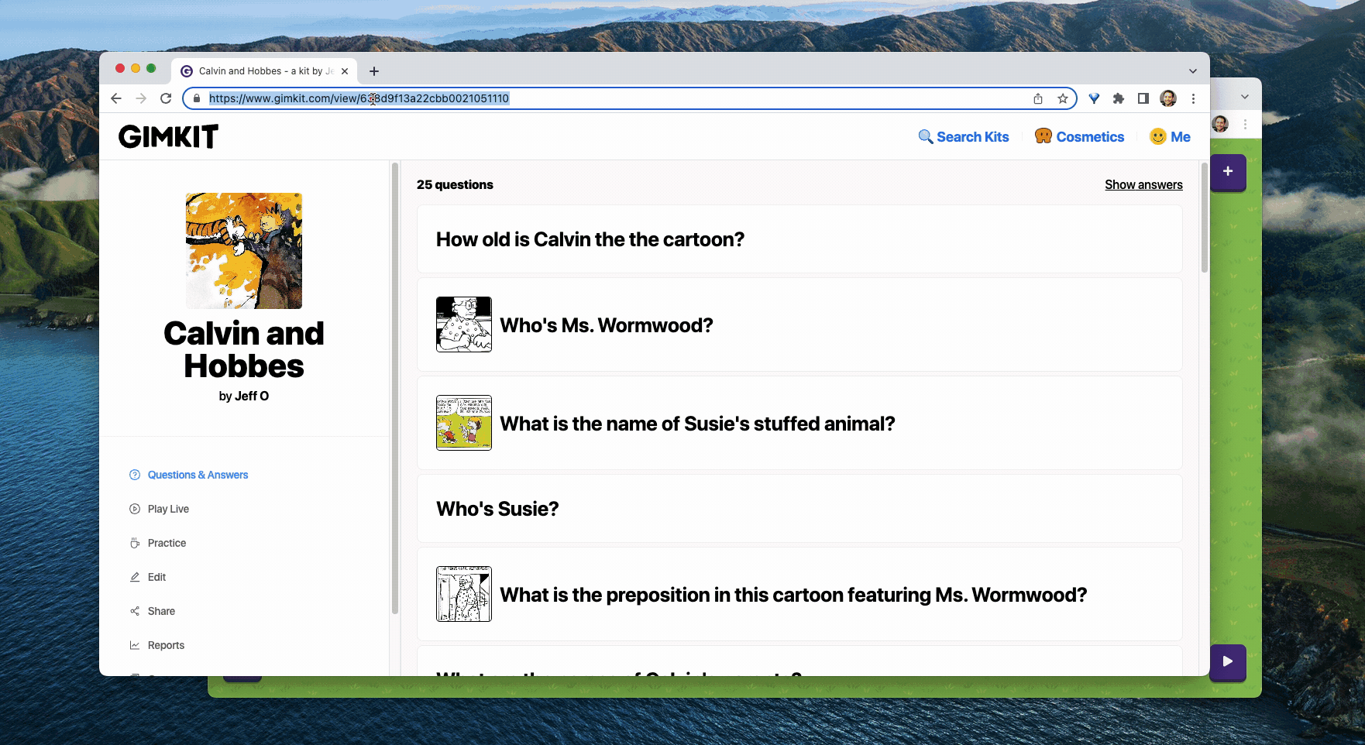Click the preposition cartoon question thumbnail
Viewport: 1365px width, 745px height.
tap(464, 594)
